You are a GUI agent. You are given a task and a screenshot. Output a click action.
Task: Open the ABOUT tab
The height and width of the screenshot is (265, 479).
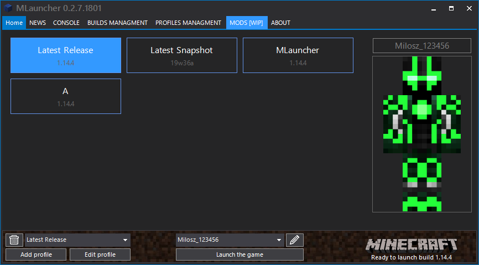point(281,23)
